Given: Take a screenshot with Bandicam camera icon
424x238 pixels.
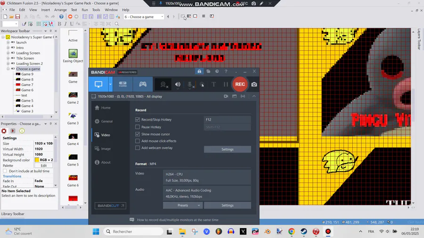Looking at the screenshot, I should (x=254, y=84).
